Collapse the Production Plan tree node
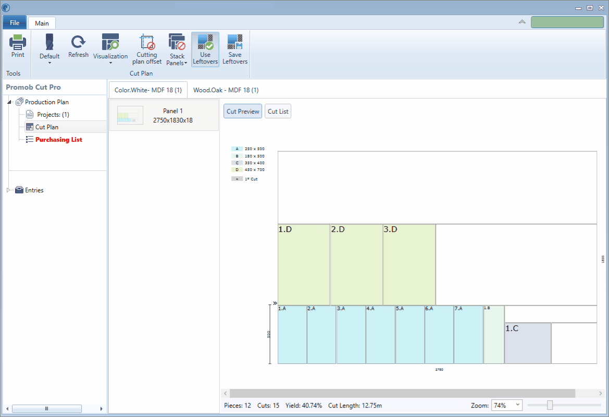609x417 pixels. [9, 102]
